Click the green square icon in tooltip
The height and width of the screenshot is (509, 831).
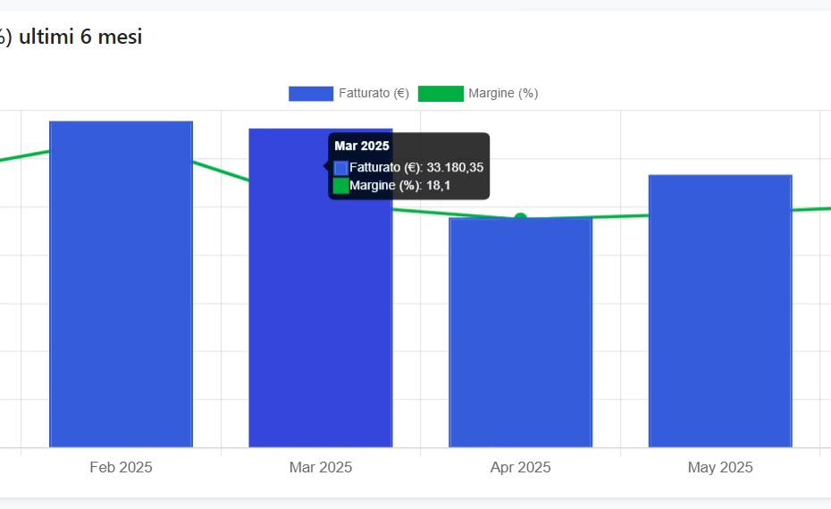pyautogui.click(x=340, y=185)
